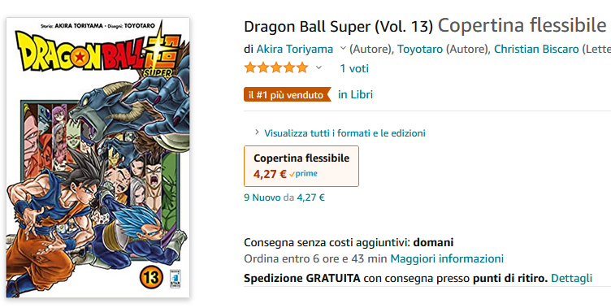The width and height of the screenshot is (611, 308).
Task: Click the five-star rating icons
Action: click(276, 68)
